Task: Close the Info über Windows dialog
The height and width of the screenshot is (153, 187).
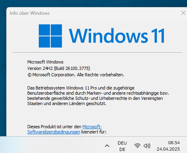Action: [183, 13]
